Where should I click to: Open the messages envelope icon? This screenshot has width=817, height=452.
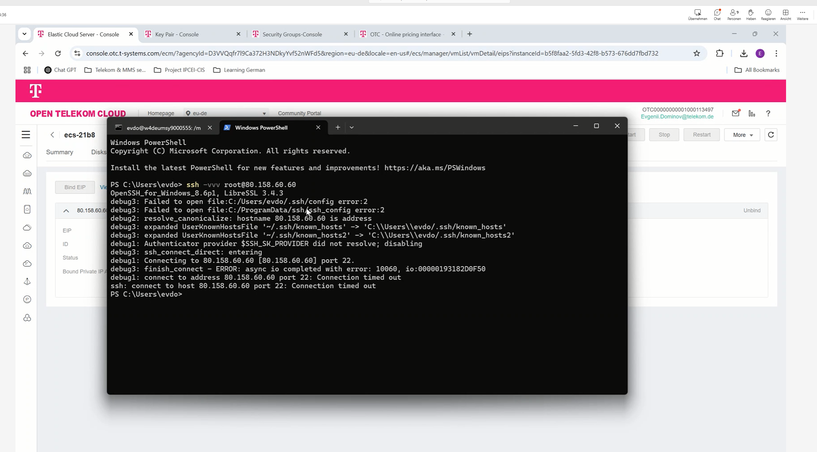pyautogui.click(x=735, y=113)
